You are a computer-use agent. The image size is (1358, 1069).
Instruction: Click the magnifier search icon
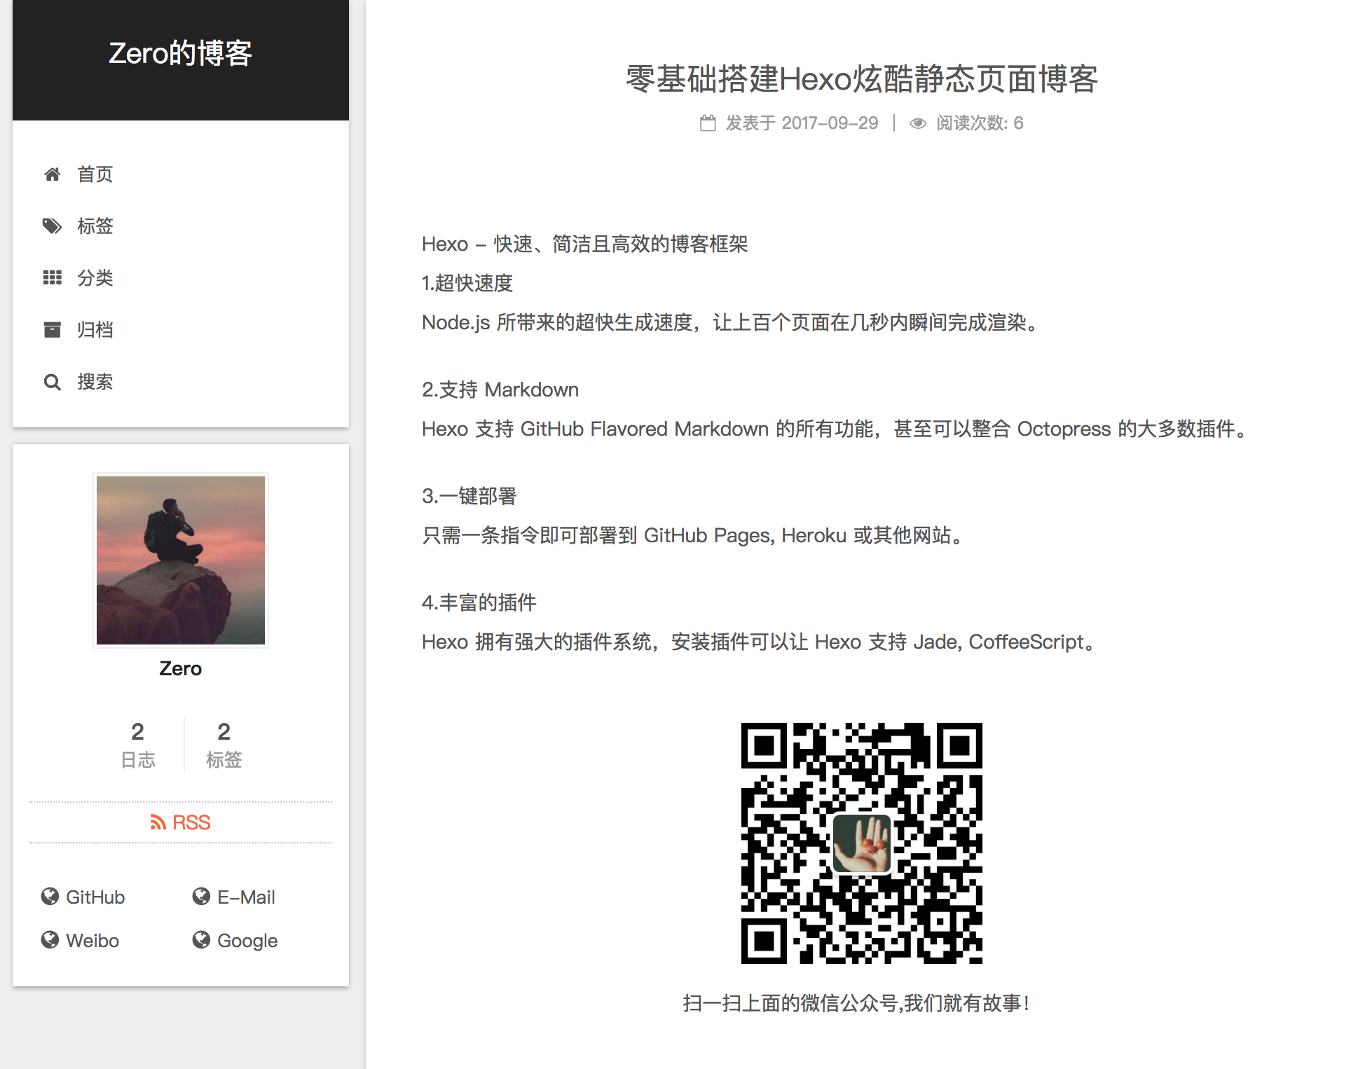click(52, 382)
